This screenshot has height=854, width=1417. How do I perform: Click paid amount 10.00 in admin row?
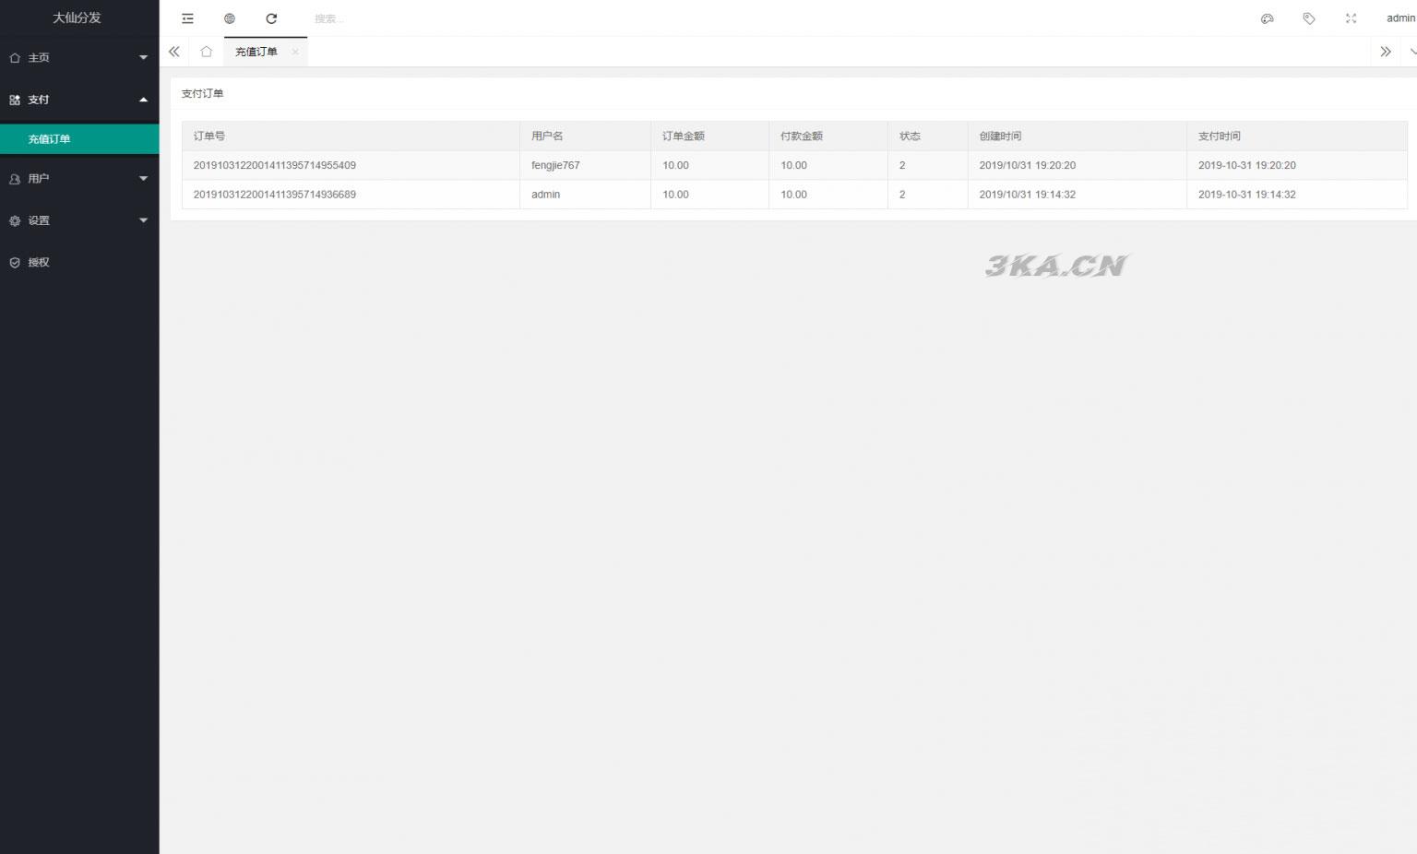[x=793, y=195]
